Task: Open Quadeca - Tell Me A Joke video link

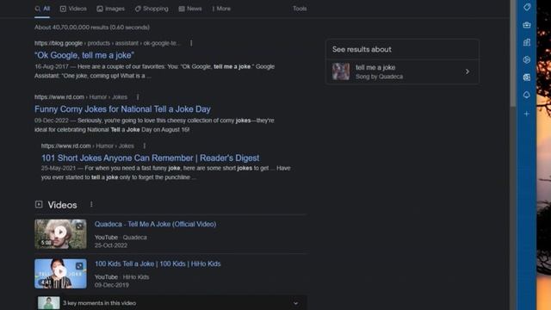Action: [x=155, y=224]
